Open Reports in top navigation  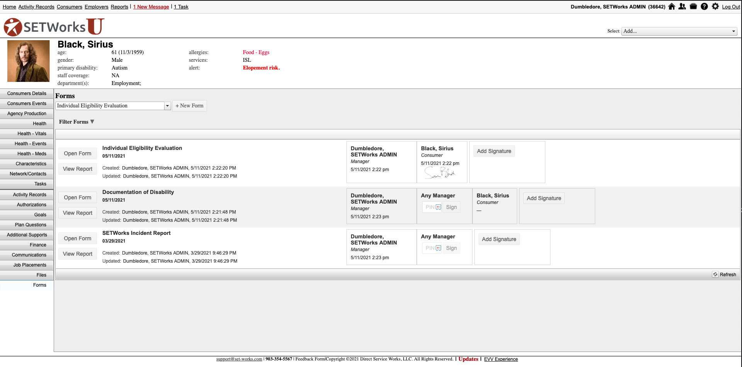119,7
